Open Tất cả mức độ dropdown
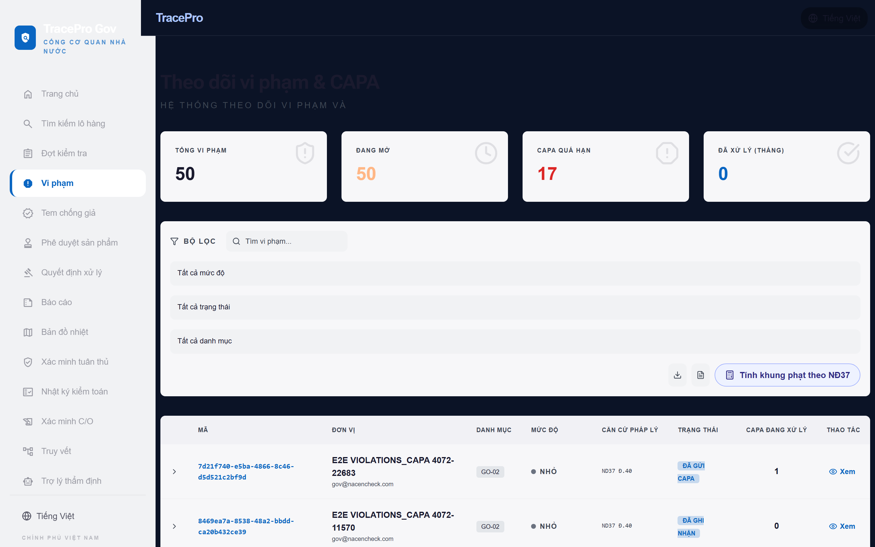 pyautogui.click(x=515, y=273)
